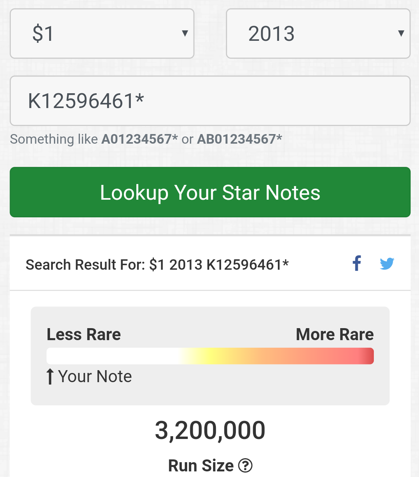Image resolution: width=419 pixels, height=477 pixels.
Task: Click the 2013 dropdown arrow
Action: click(401, 33)
